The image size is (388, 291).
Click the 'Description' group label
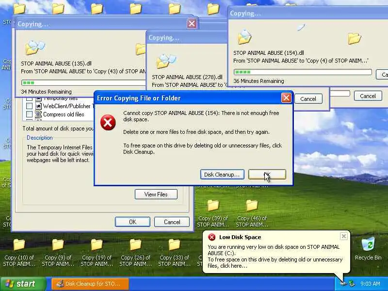pyautogui.click(x=40, y=138)
